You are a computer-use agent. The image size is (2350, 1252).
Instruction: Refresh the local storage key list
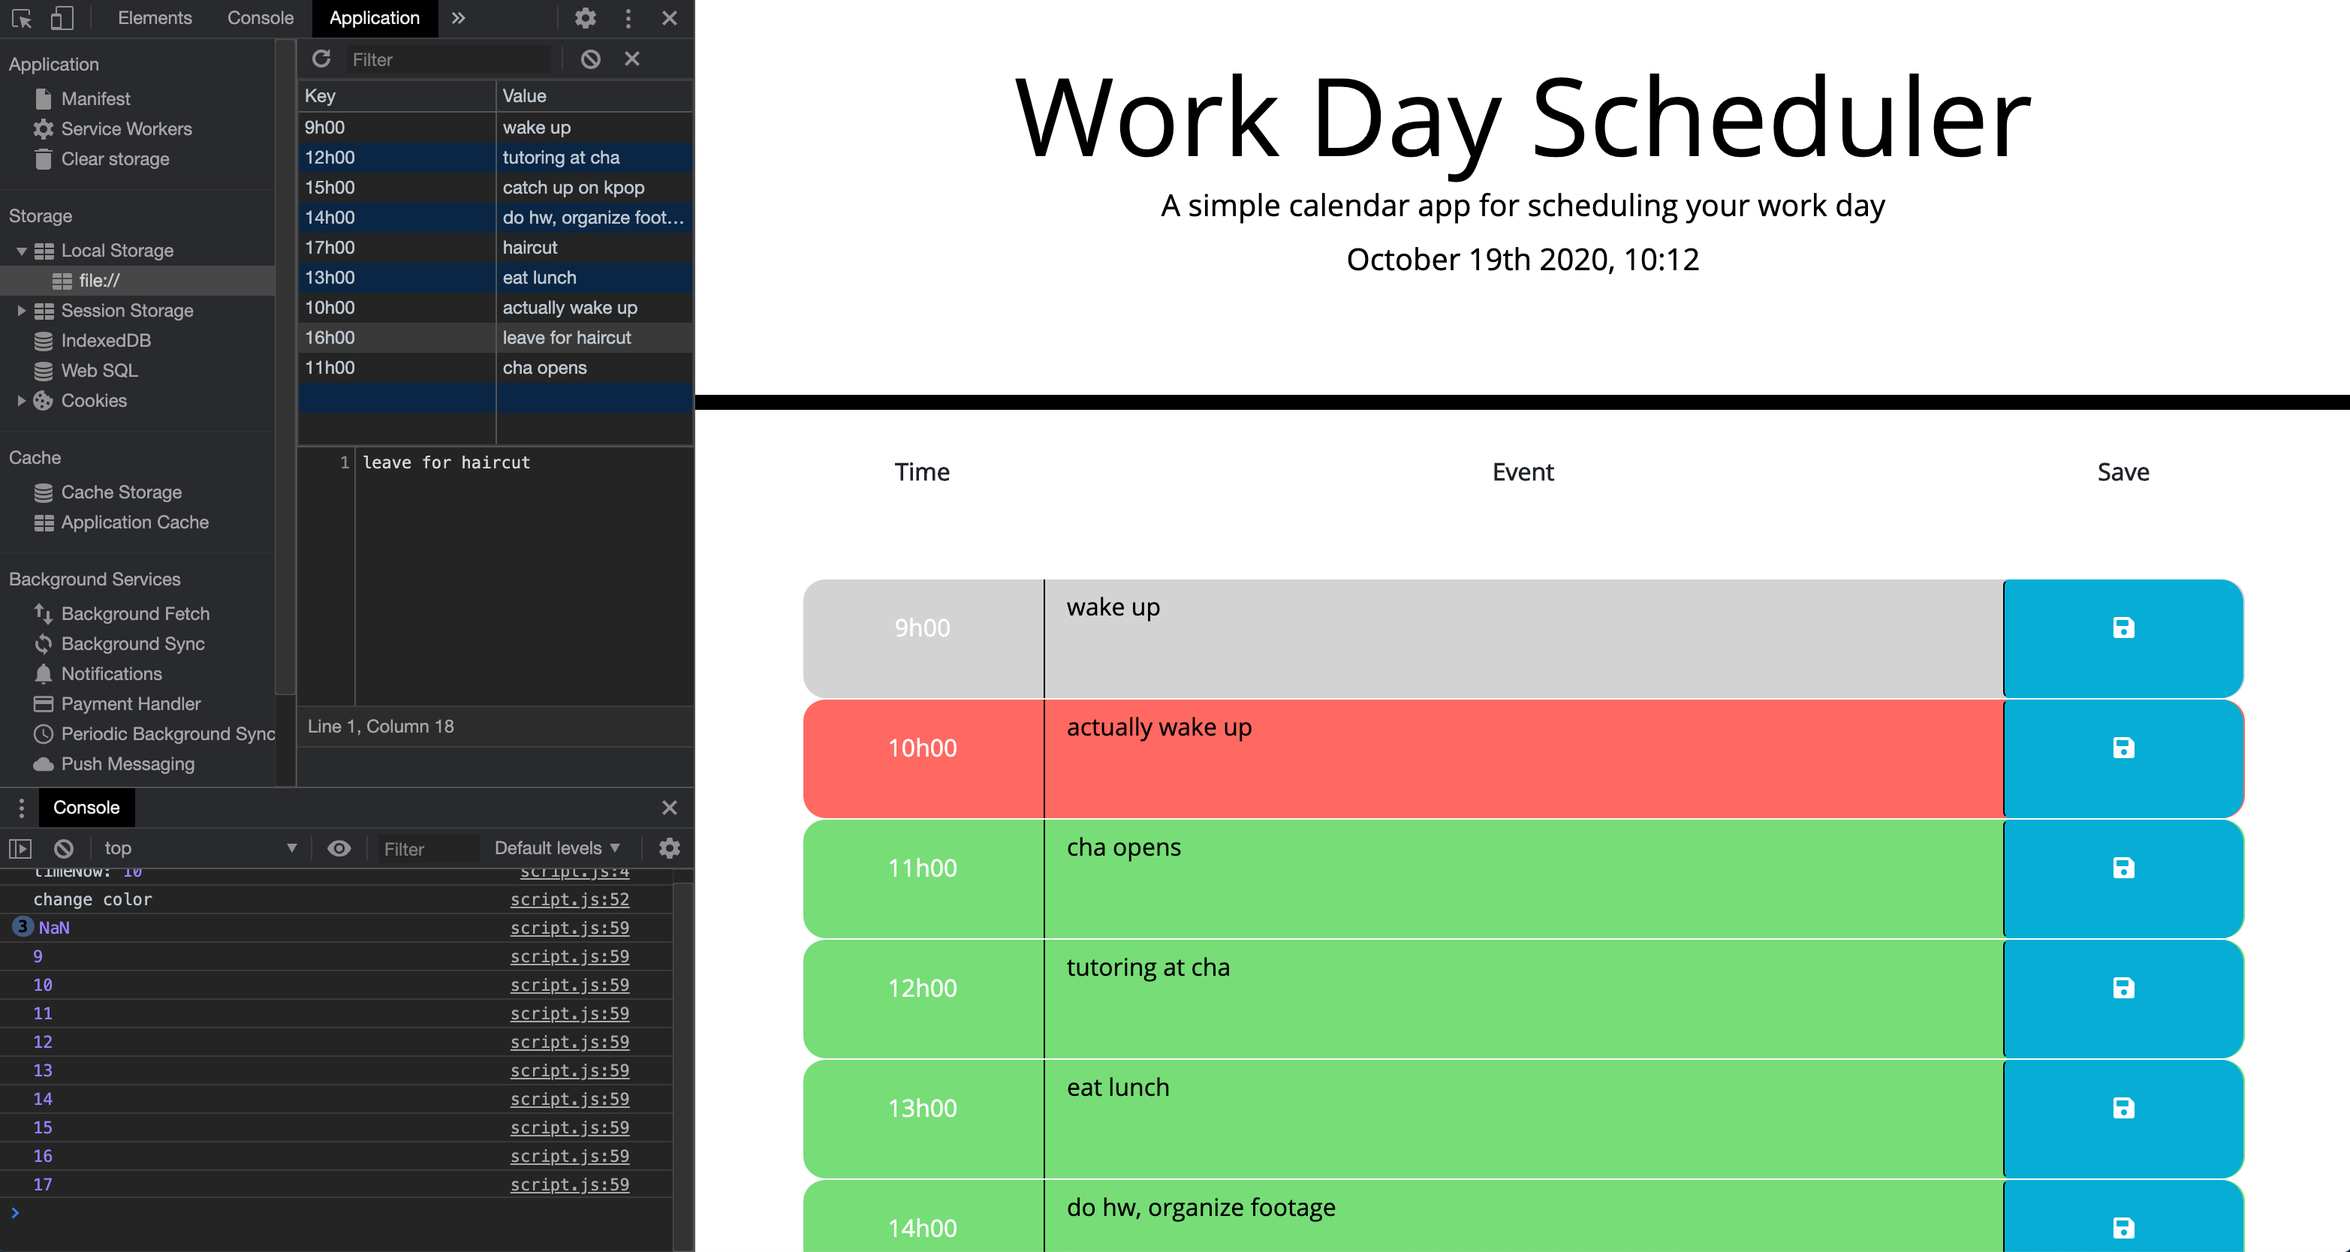pos(321,59)
